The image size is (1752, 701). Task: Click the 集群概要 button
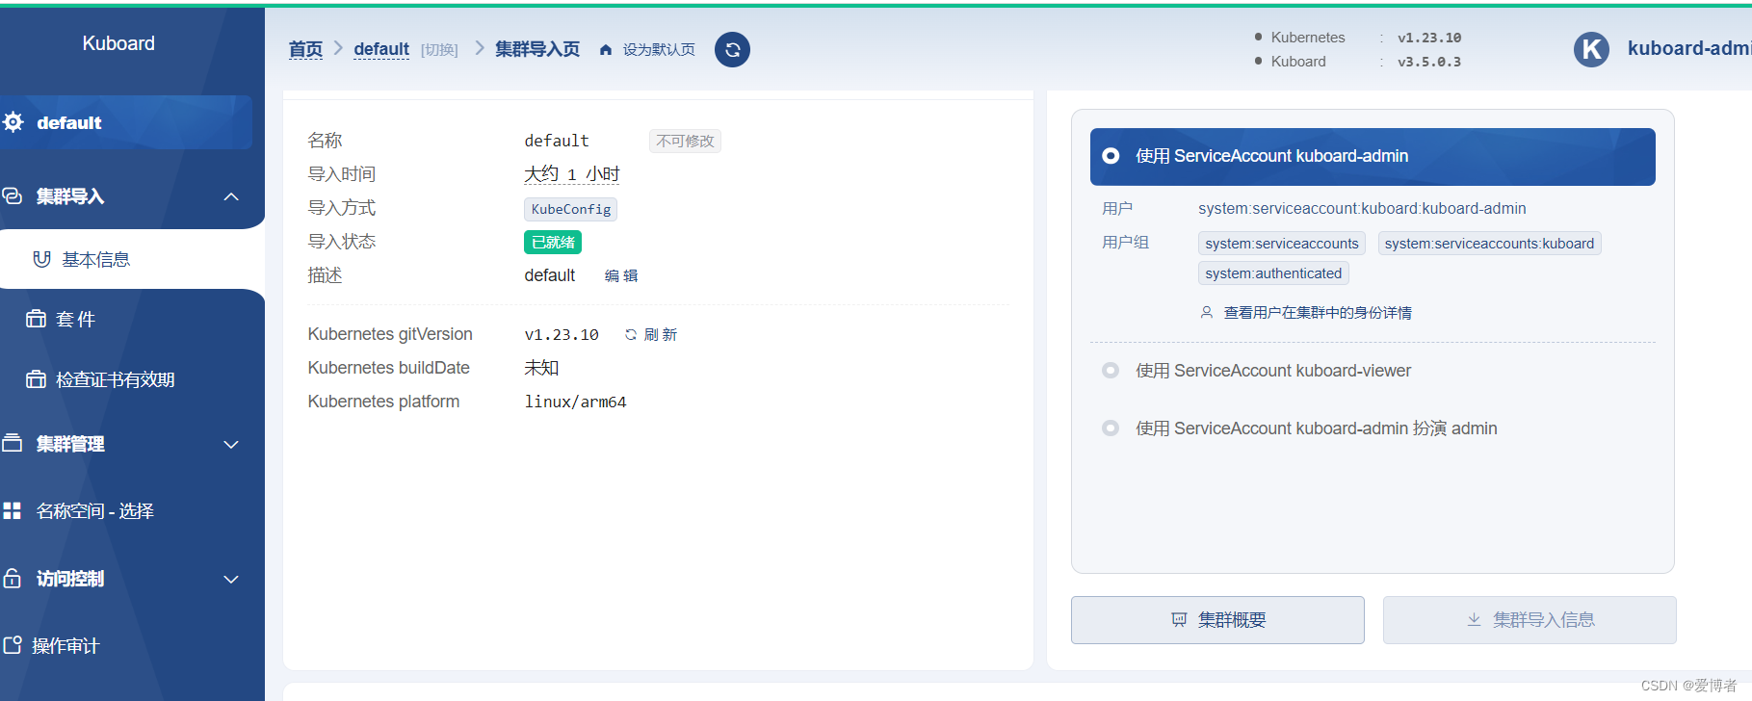[x=1217, y=620]
